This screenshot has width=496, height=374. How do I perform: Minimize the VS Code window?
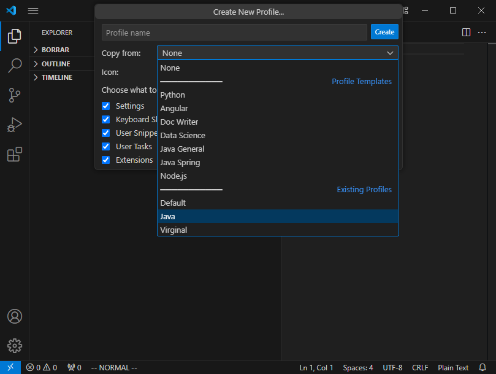click(425, 11)
